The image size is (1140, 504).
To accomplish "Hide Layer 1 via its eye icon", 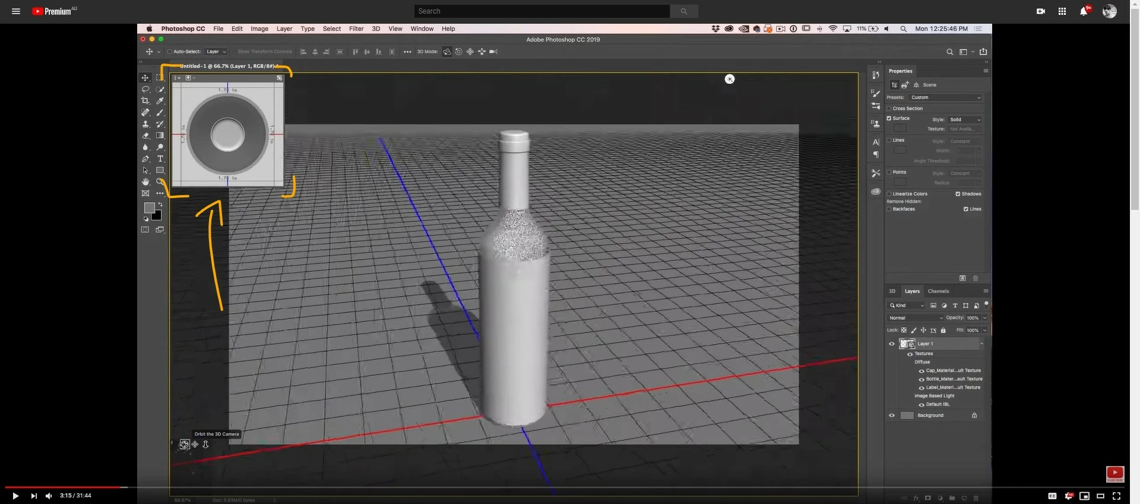I will [x=891, y=344].
